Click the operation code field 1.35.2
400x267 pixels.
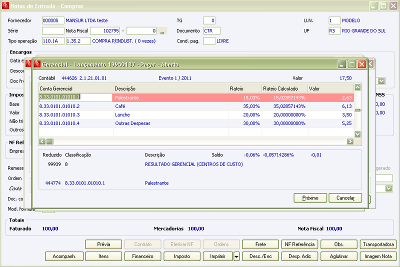pos(78,41)
